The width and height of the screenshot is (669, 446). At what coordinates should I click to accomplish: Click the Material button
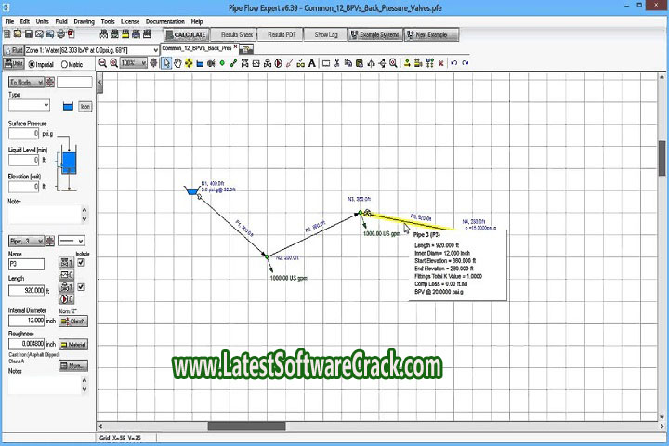pyautogui.click(x=73, y=345)
